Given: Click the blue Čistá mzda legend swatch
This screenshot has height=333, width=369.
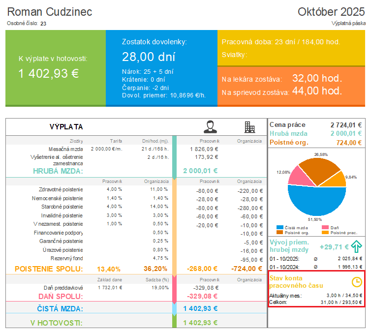Looking at the screenshot, I should 280,228.
